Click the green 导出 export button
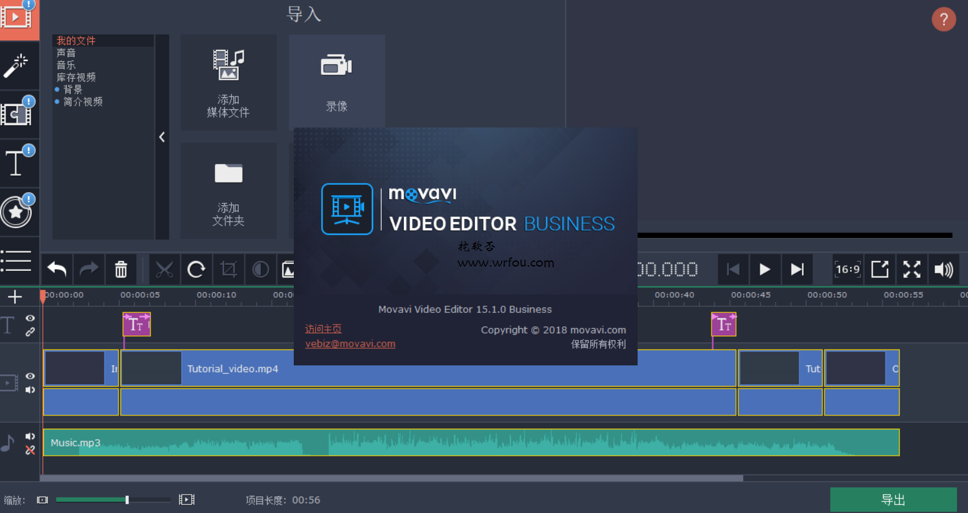The width and height of the screenshot is (968, 513). 893,500
